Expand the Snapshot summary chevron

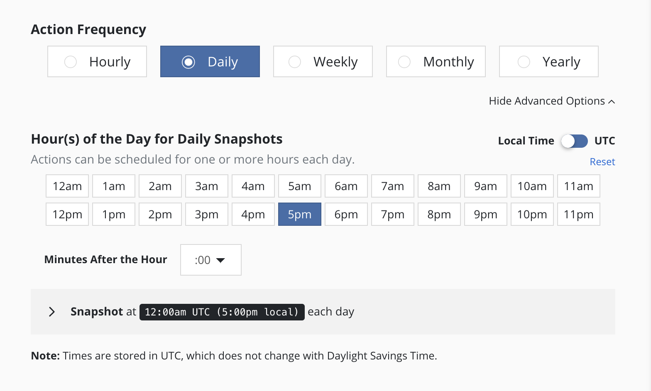click(x=52, y=312)
